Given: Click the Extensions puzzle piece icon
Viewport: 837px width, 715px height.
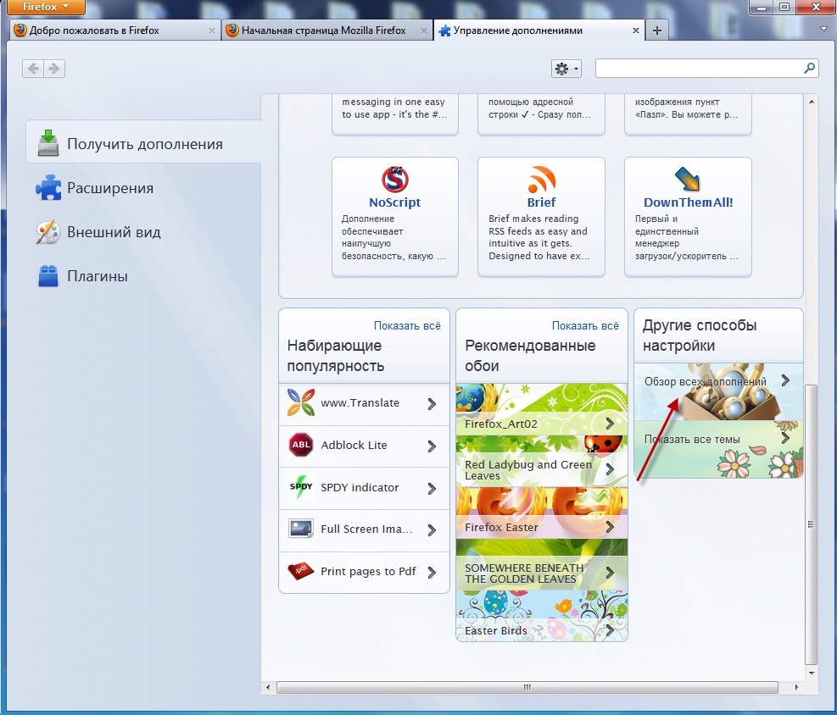Looking at the screenshot, I should [48, 188].
